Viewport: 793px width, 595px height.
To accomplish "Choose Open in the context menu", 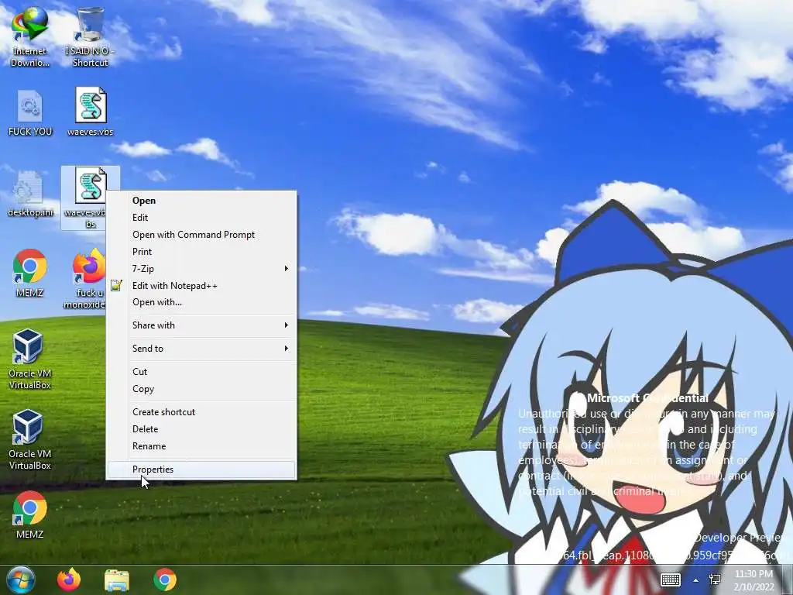I will 201,201.
